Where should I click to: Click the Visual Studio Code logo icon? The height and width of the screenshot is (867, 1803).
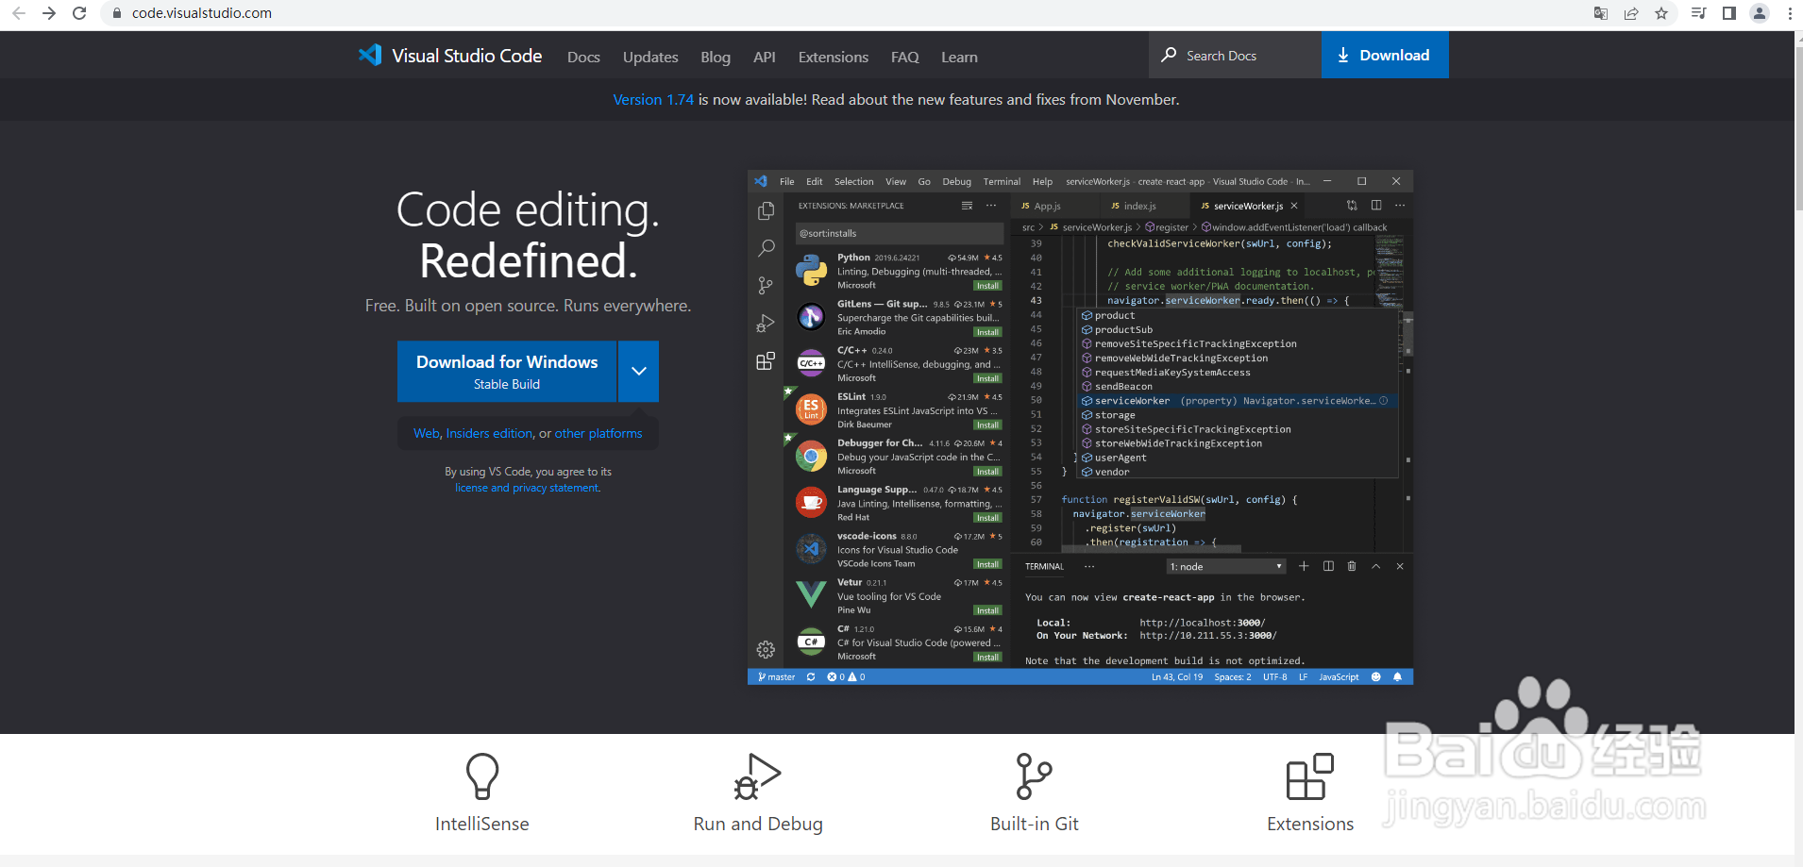(x=370, y=55)
